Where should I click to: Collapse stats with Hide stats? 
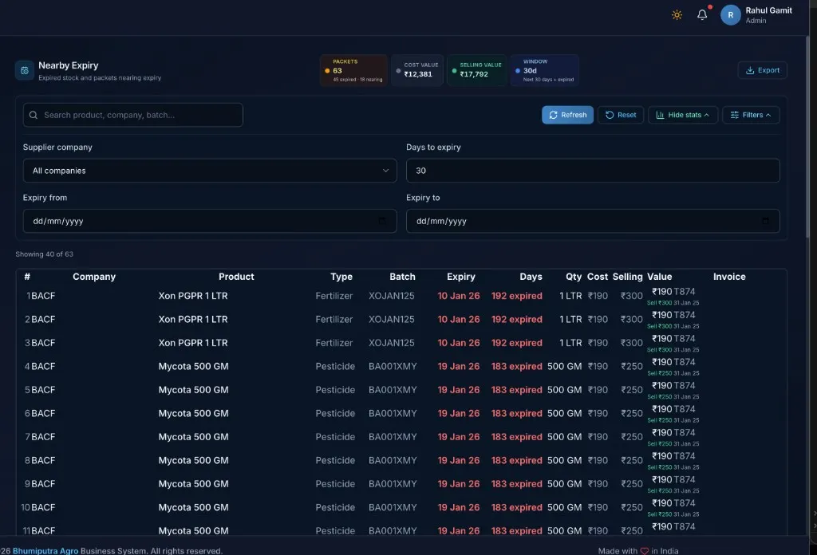[683, 115]
